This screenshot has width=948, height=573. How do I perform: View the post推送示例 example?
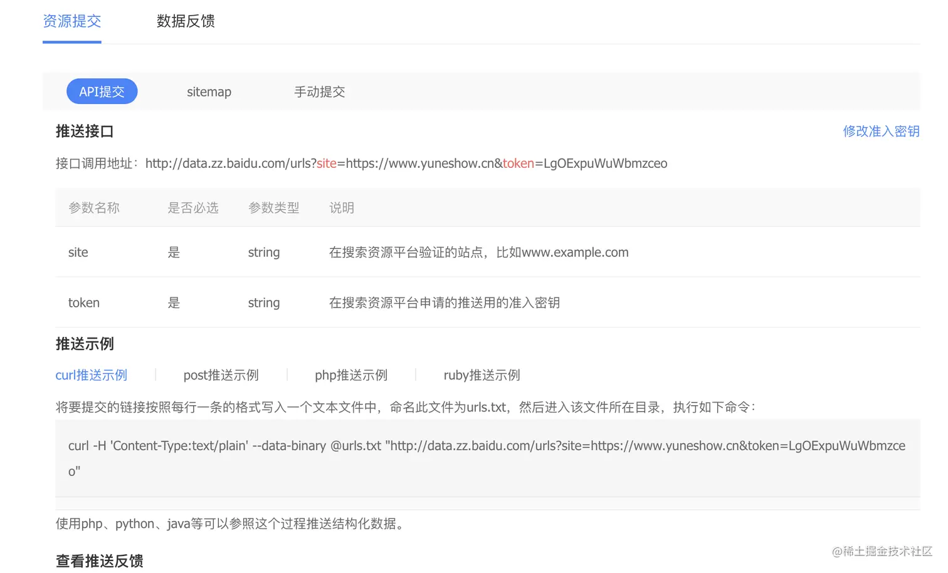[221, 375]
